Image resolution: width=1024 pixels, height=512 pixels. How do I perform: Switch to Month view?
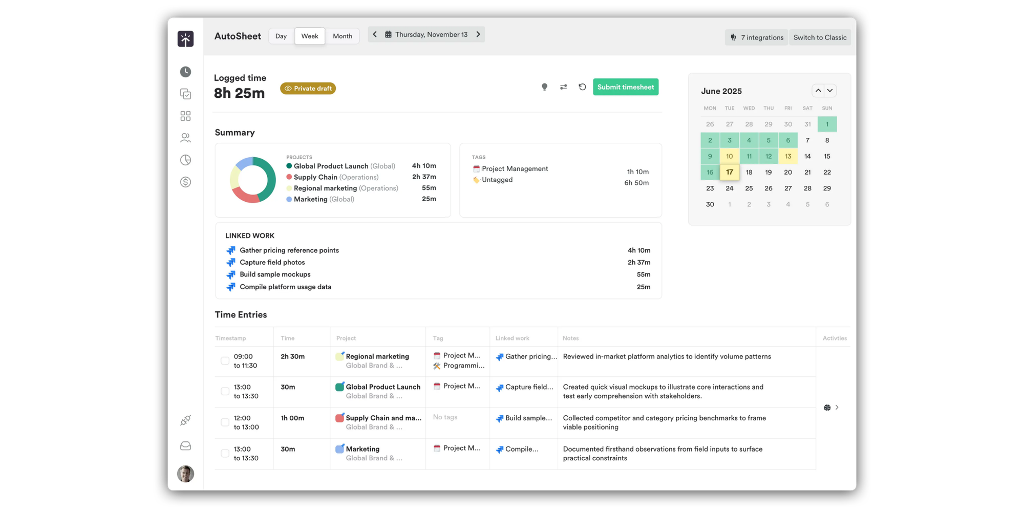point(343,36)
